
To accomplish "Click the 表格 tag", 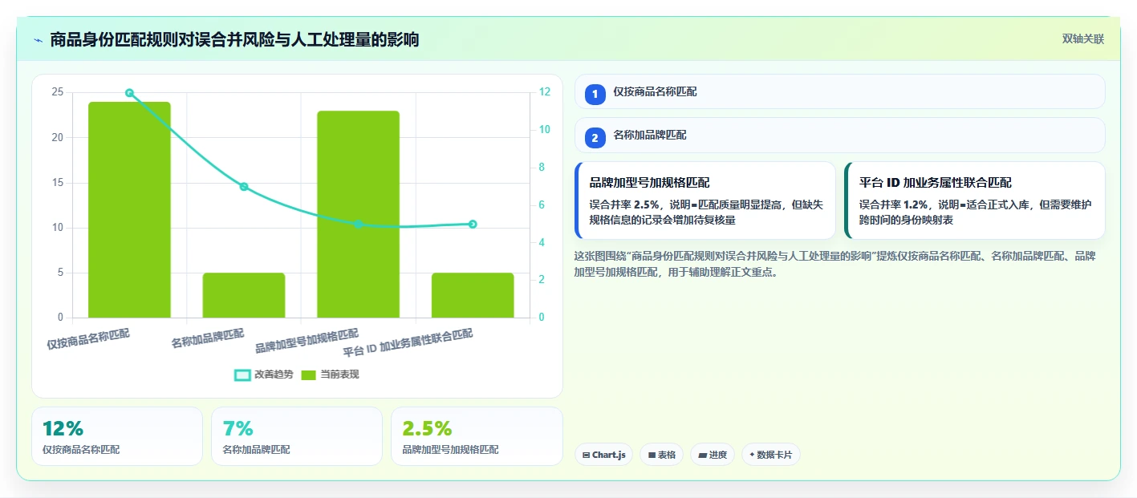I will (661, 455).
